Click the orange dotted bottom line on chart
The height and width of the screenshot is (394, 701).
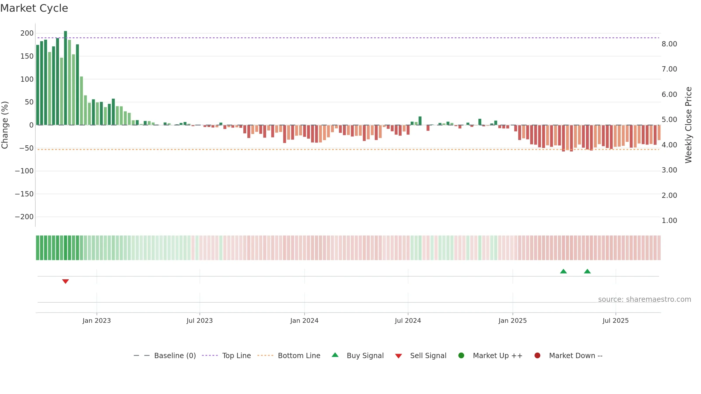coord(348,149)
